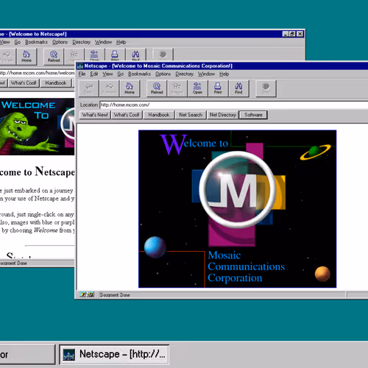The height and width of the screenshot is (368, 368).
Task: Click the Net Search button
Action: click(x=191, y=115)
